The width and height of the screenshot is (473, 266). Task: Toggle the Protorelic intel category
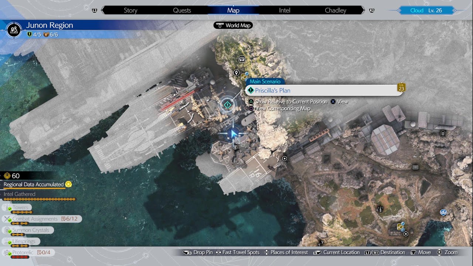pos(28,253)
